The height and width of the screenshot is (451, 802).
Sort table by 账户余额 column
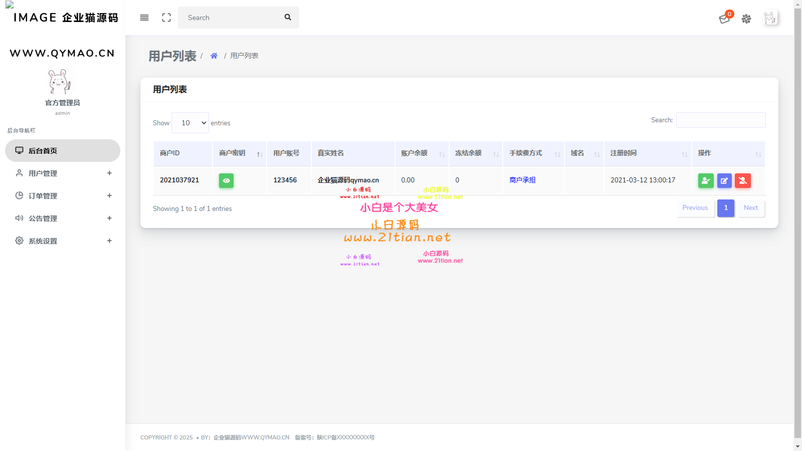[x=422, y=153]
